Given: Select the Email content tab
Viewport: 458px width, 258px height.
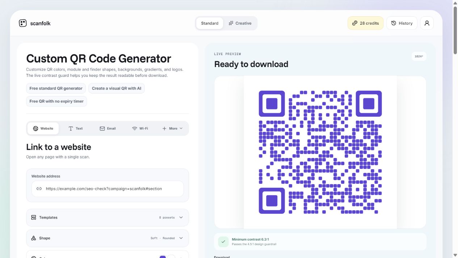Looking at the screenshot, I should (108, 128).
